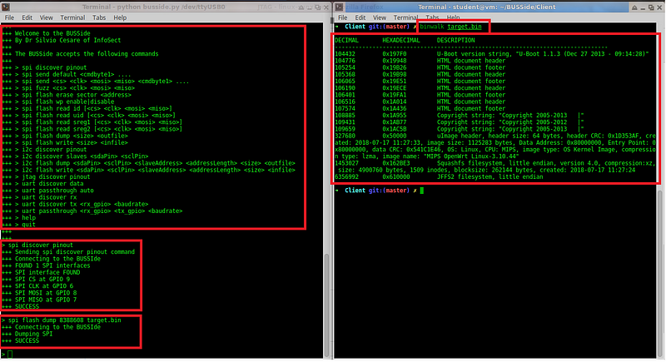Roll up the busside.py terminal window
666x362 pixels.
click(x=301, y=7)
